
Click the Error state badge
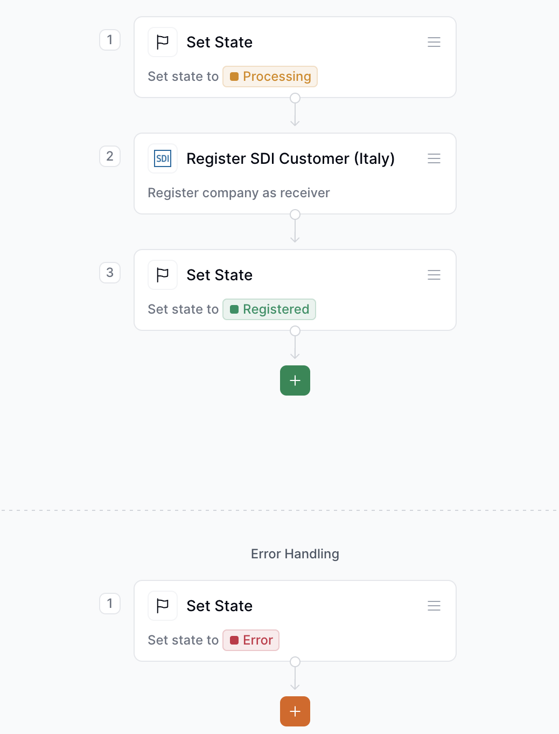tap(251, 640)
